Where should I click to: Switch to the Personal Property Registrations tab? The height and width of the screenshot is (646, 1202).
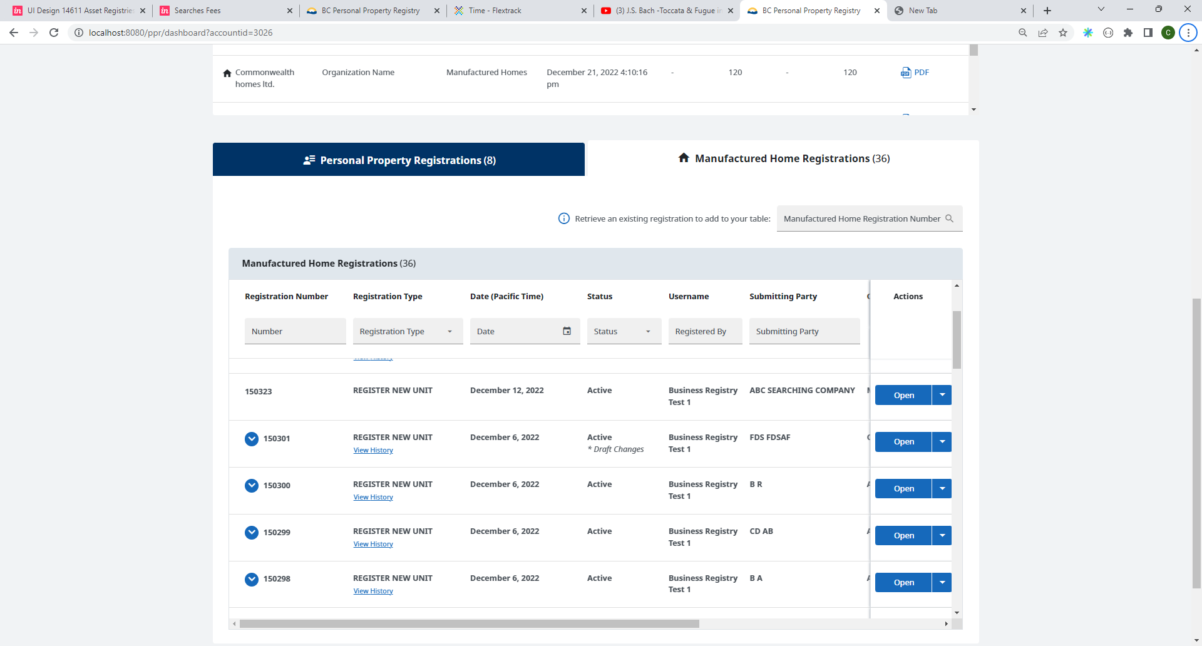coord(399,160)
